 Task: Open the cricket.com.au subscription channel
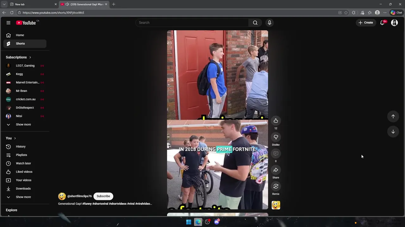[x=25, y=99]
